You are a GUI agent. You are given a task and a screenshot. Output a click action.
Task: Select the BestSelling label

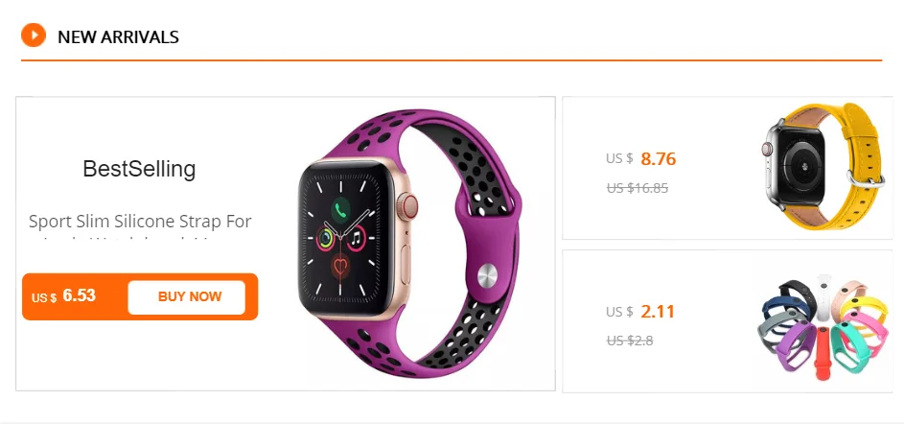pyautogui.click(x=140, y=169)
